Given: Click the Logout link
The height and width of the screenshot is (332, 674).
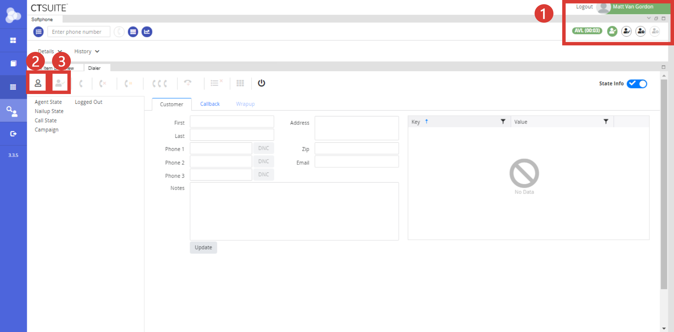Looking at the screenshot, I should point(584,7).
